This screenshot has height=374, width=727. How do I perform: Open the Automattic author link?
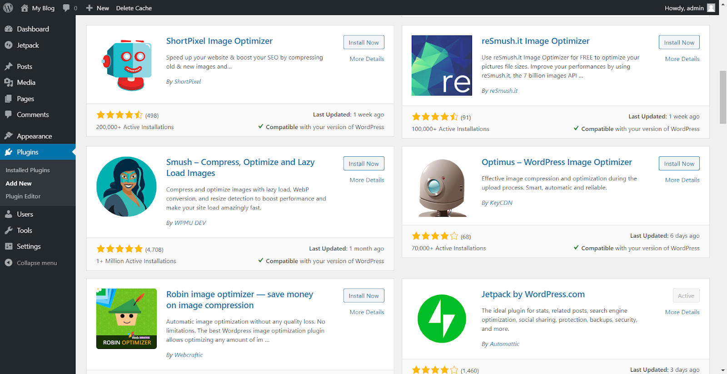tap(504, 344)
